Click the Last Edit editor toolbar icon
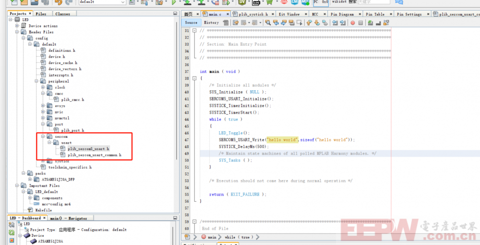Screen dimensions: 480x245 pyautogui.click(x=235, y=23)
